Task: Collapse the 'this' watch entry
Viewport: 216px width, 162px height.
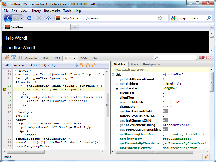Action: tap(113, 75)
